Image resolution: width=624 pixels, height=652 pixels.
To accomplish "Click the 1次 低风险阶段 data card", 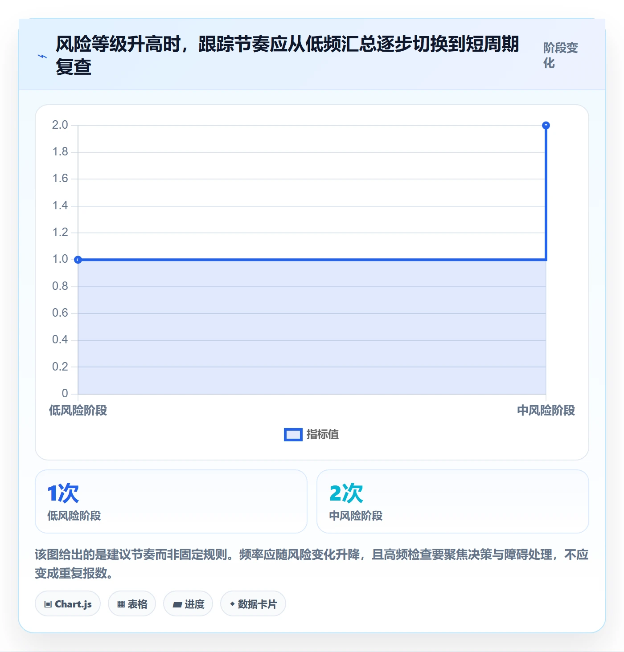I will click(x=171, y=501).
